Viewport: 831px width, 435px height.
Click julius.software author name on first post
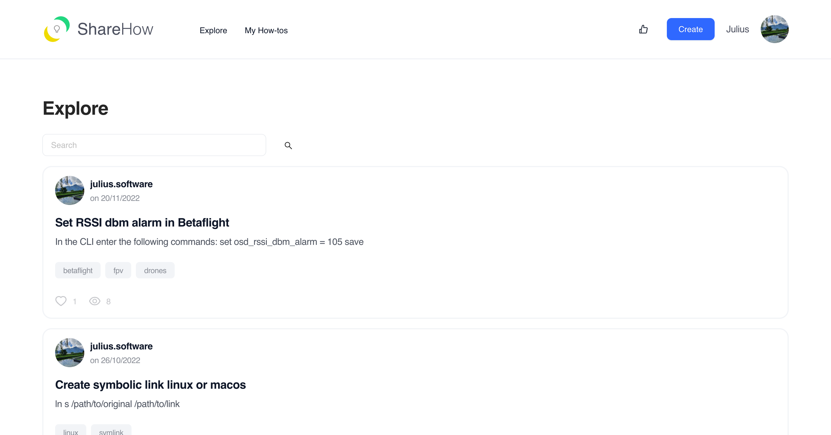tap(121, 184)
